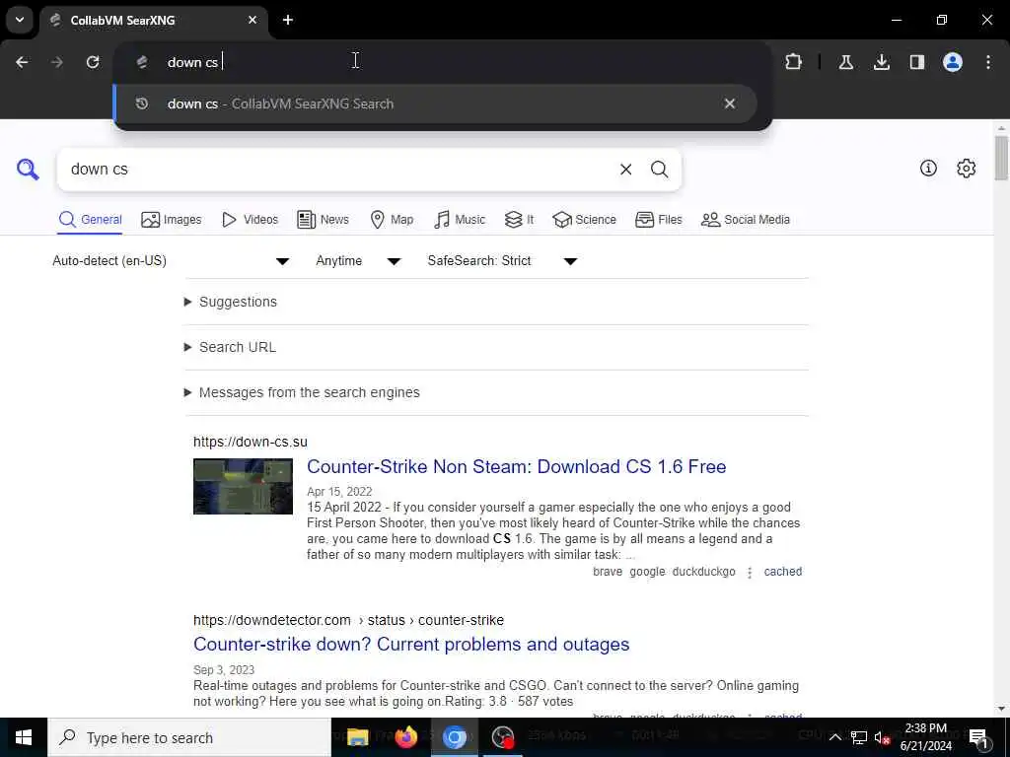Open the notification center icon
The width and height of the screenshot is (1010, 757).
click(x=978, y=737)
